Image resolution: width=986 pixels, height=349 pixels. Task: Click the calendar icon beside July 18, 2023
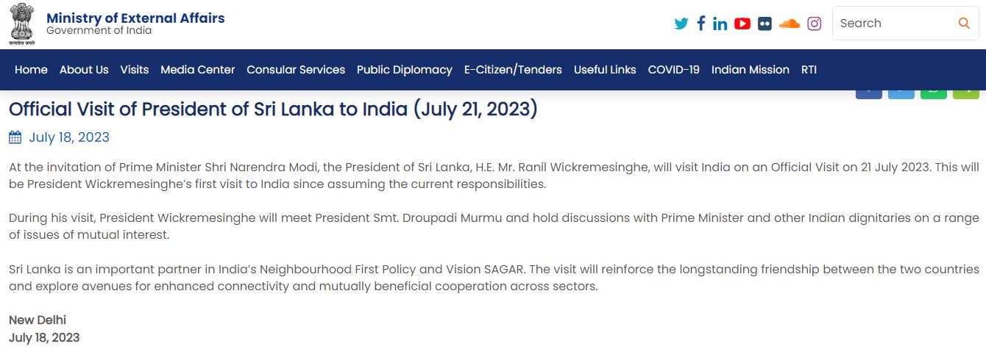[15, 137]
